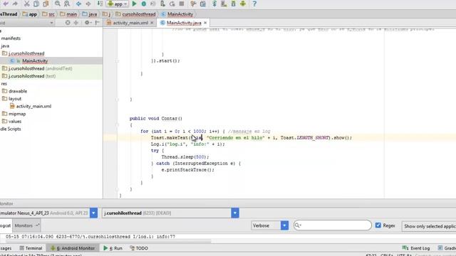This screenshot has height=256, width=456.
Task: Click the Attach debugger icon
Action: click(163, 4)
